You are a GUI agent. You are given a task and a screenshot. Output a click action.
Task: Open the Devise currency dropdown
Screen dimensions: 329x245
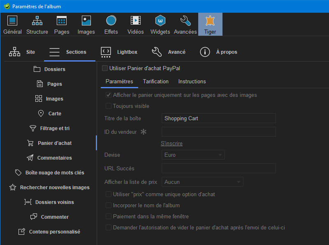193,155
